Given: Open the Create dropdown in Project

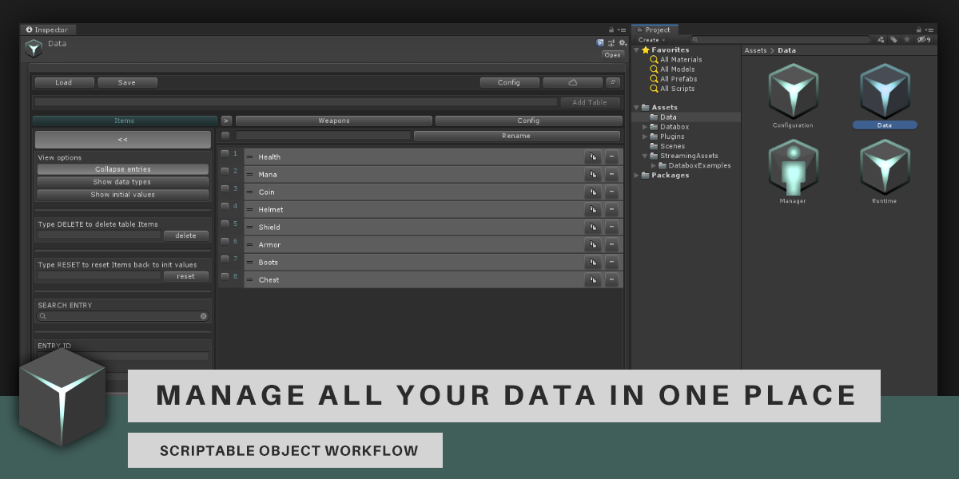Looking at the screenshot, I should [651, 40].
